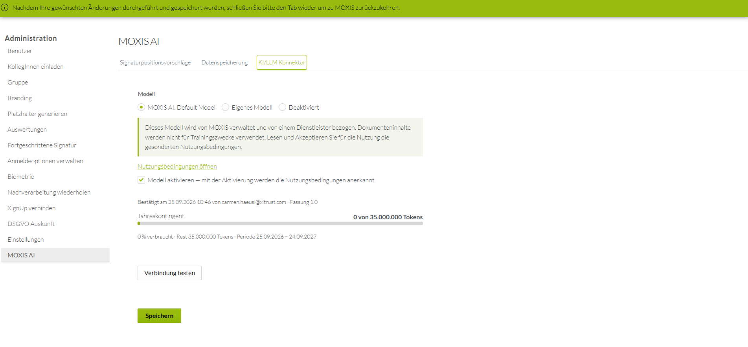Click the 'Dieses Modell wird von MOXIS' notice
The image size is (748, 347).
point(280,137)
